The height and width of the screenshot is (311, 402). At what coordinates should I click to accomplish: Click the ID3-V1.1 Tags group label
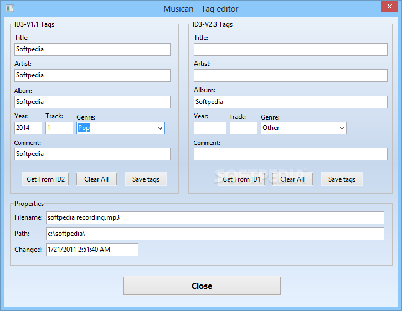[34, 24]
